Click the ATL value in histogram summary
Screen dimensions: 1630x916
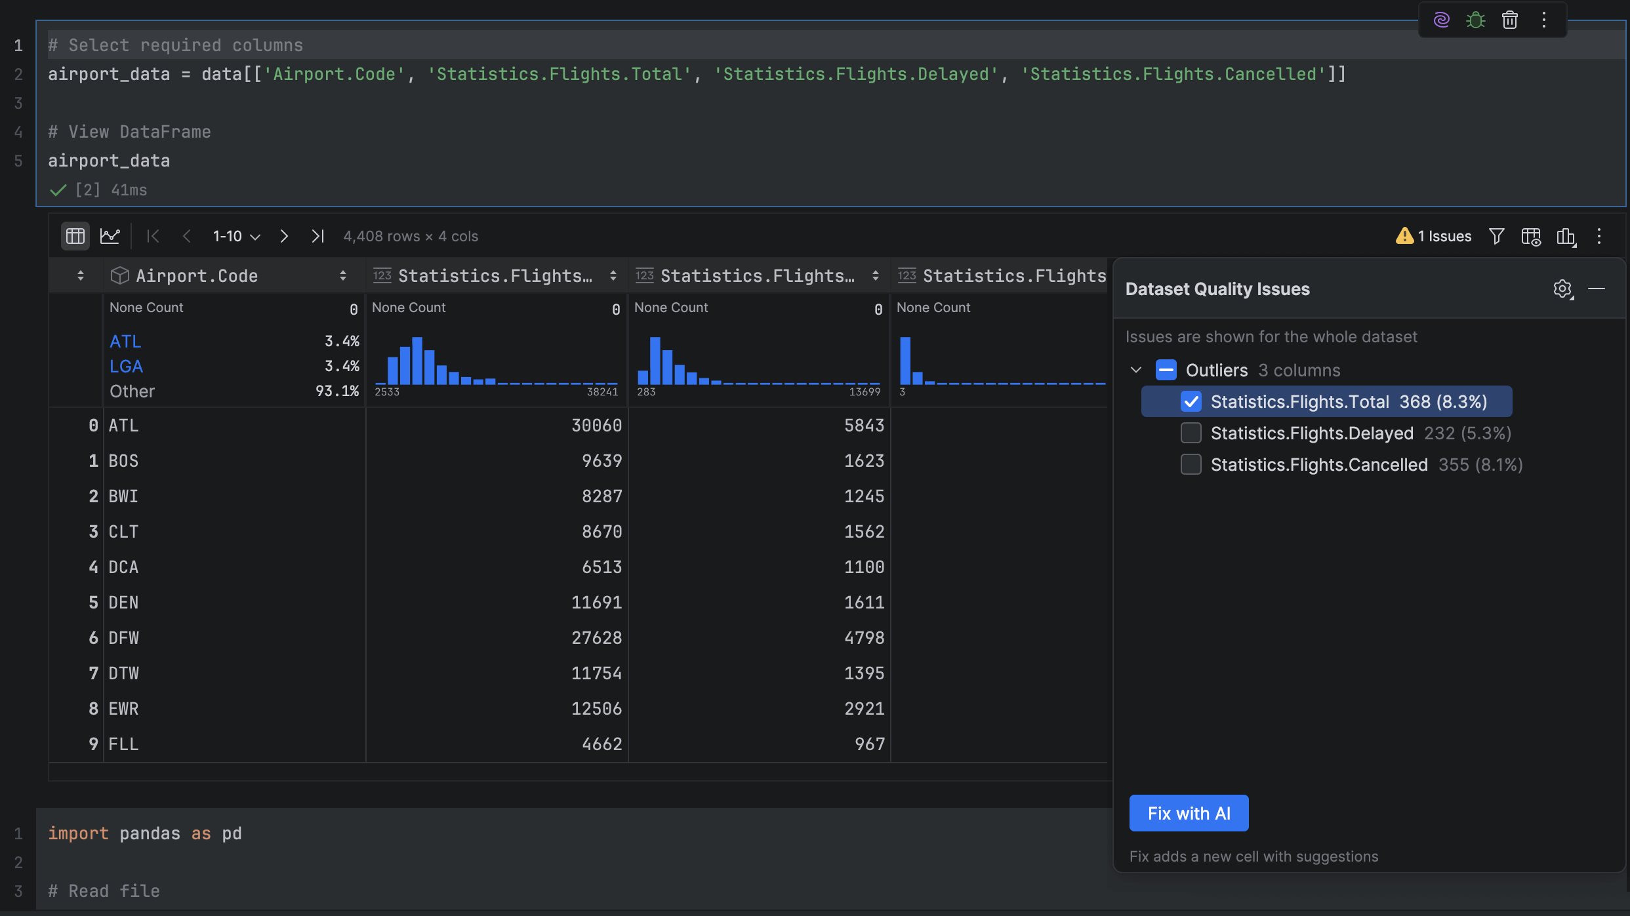pyautogui.click(x=125, y=342)
